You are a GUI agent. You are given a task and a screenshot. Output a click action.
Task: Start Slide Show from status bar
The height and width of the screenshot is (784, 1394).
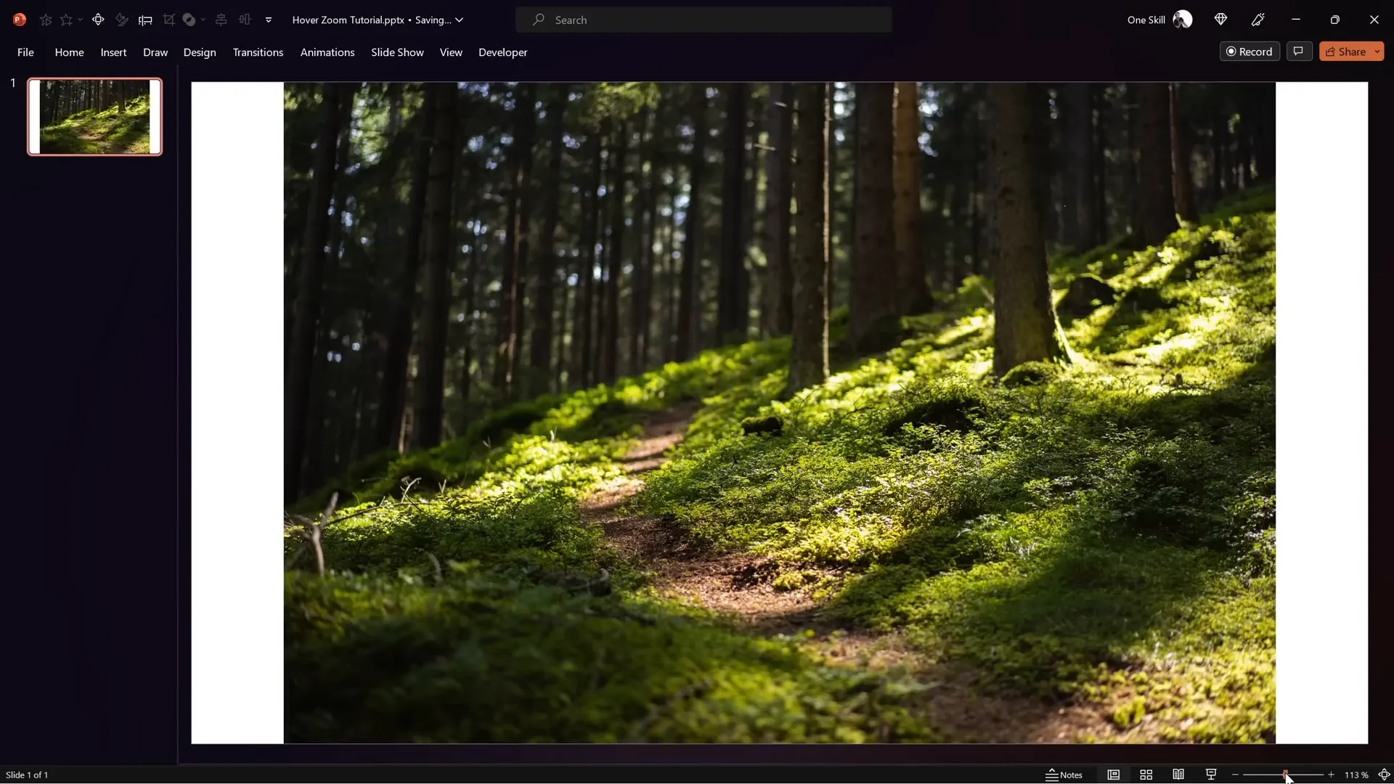click(1210, 775)
